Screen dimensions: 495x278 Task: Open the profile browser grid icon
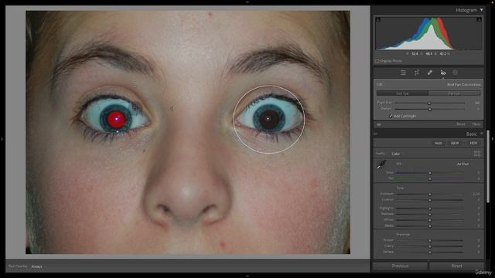[x=476, y=154]
